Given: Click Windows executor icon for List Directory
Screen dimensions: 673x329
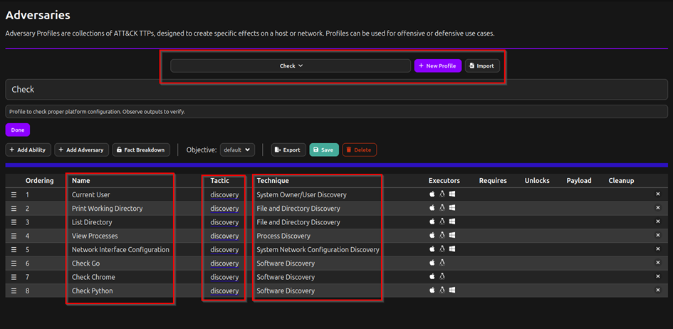Looking at the screenshot, I should click(x=452, y=222).
